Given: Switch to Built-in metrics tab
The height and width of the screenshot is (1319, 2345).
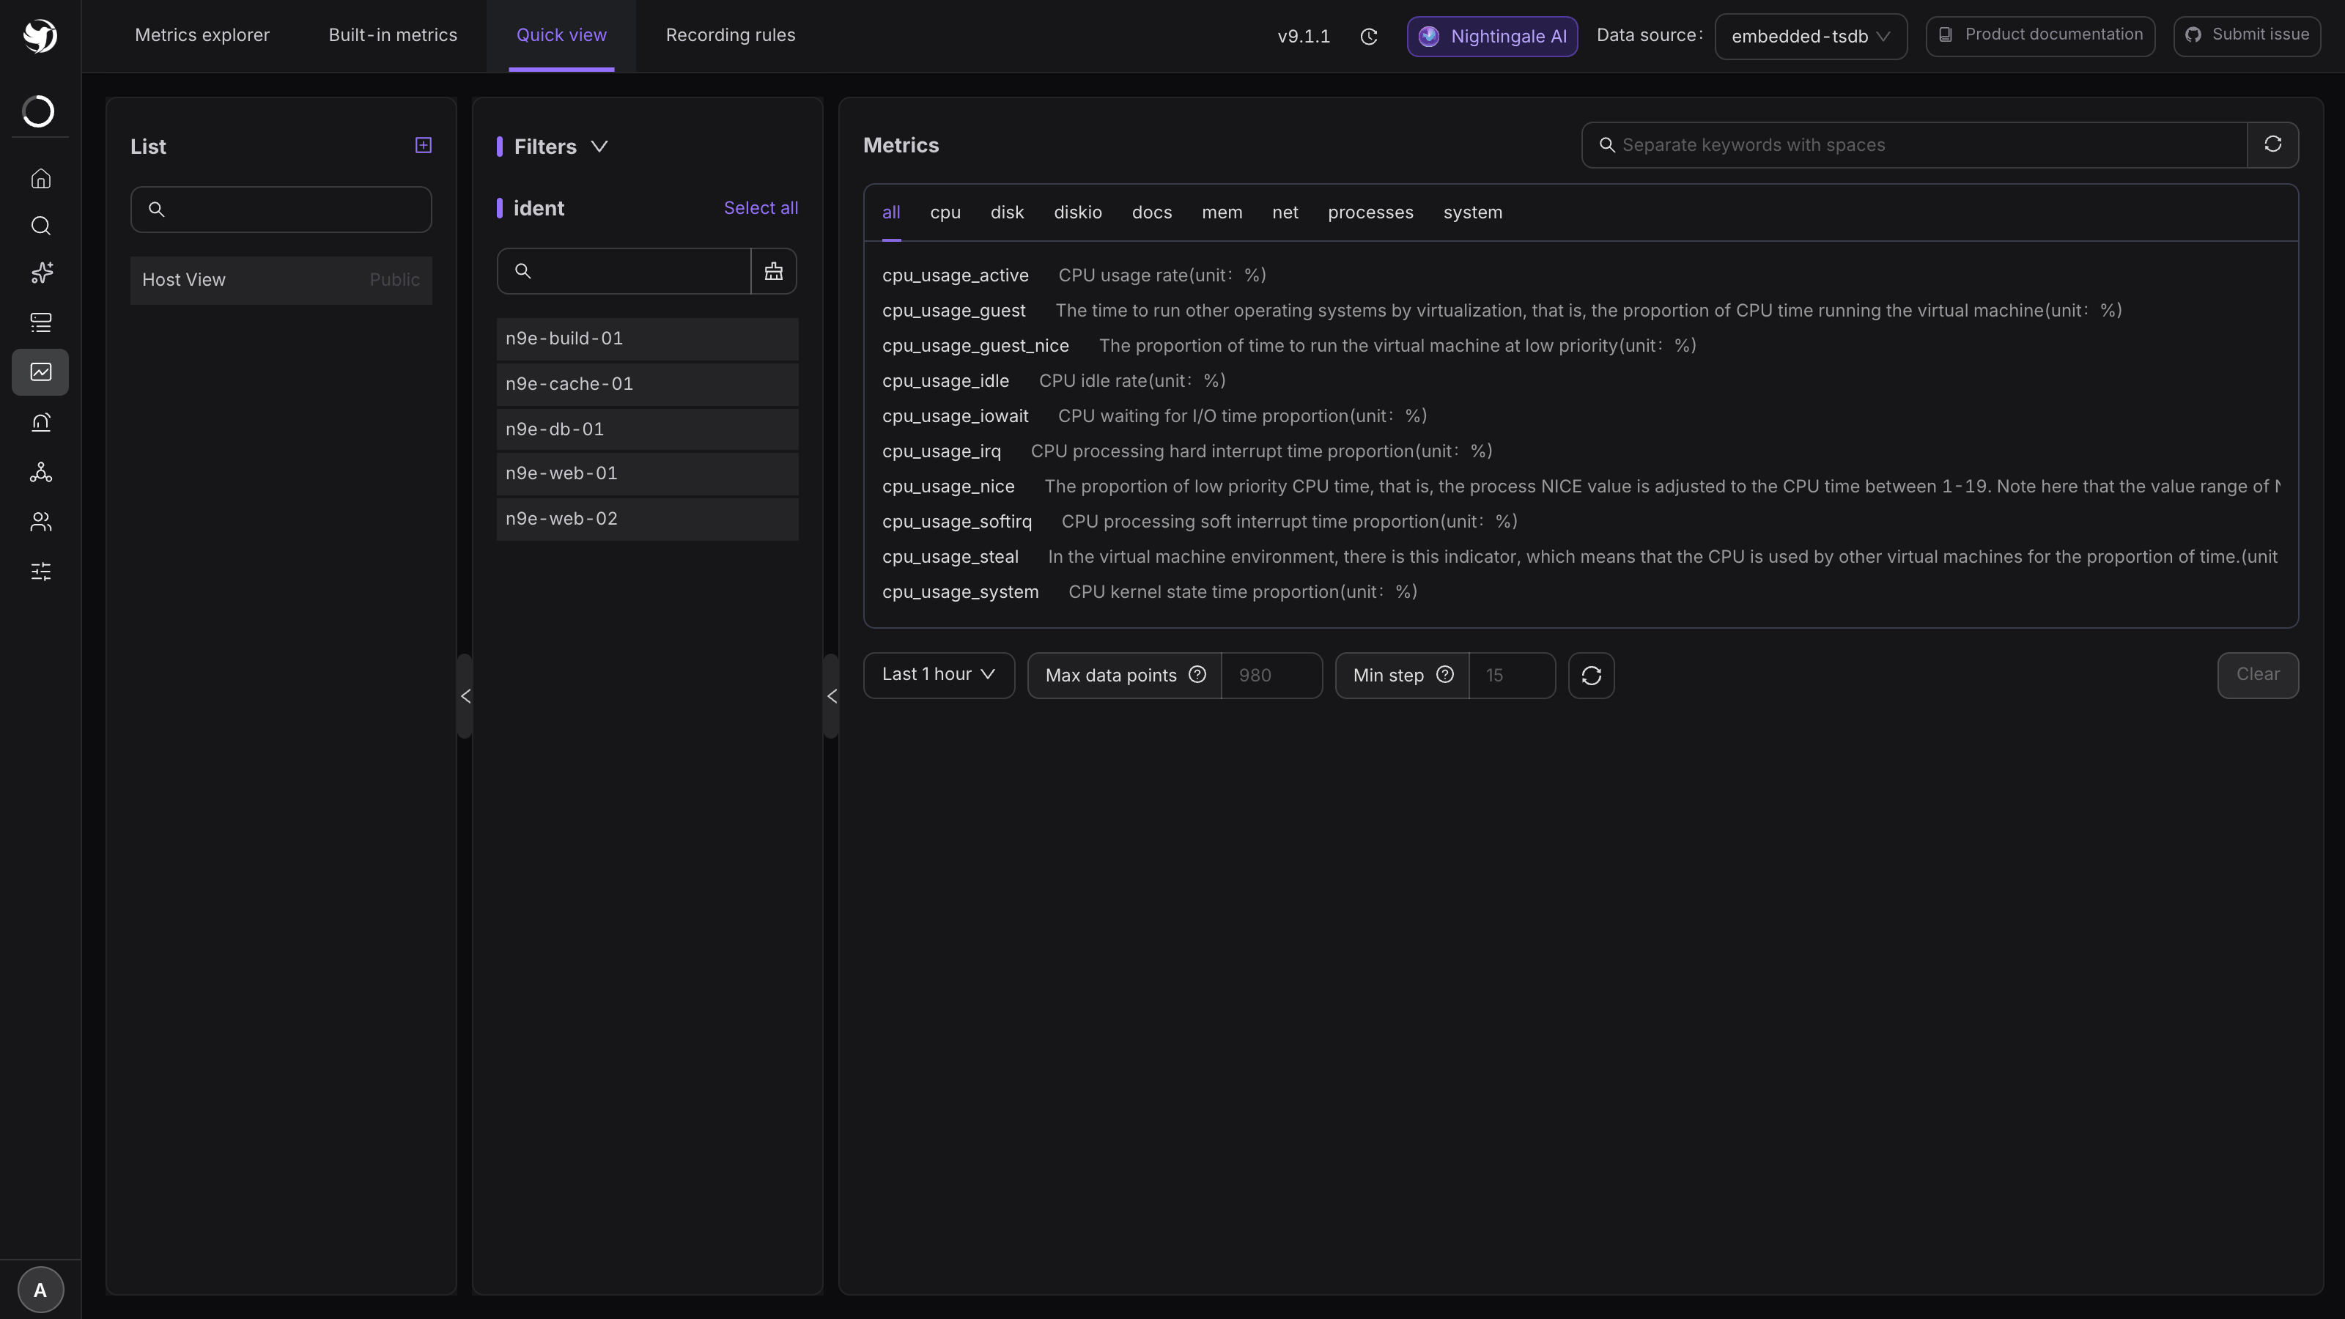Looking at the screenshot, I should tap(394, 35).
